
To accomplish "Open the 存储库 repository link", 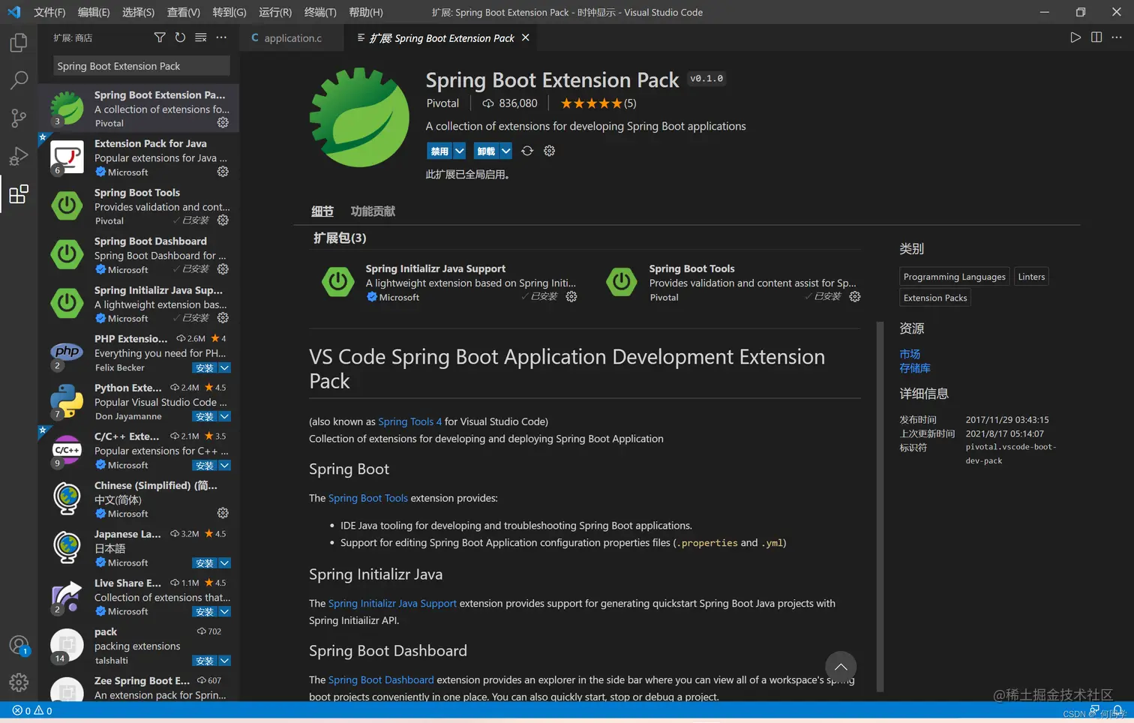I will (x=915, y=368).
